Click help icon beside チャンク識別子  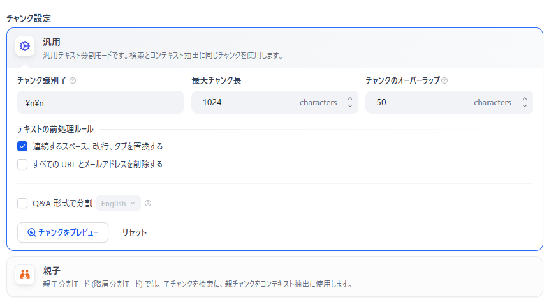pos(73,80)
